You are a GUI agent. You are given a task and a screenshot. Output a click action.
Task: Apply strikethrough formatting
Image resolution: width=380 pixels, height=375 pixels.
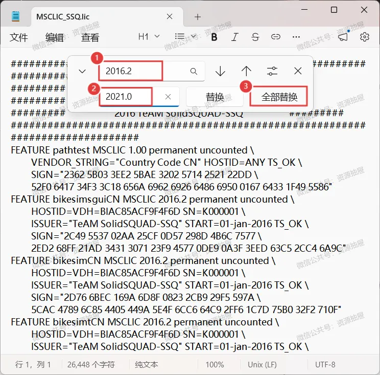(255, 37)
